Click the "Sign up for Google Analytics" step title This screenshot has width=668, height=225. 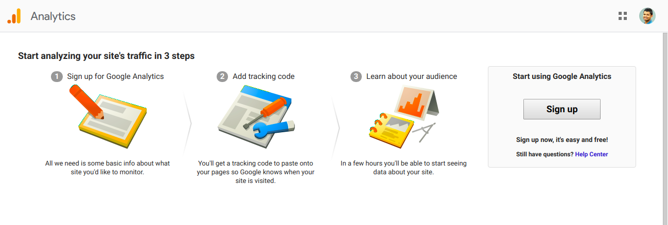tap(115, 76)
